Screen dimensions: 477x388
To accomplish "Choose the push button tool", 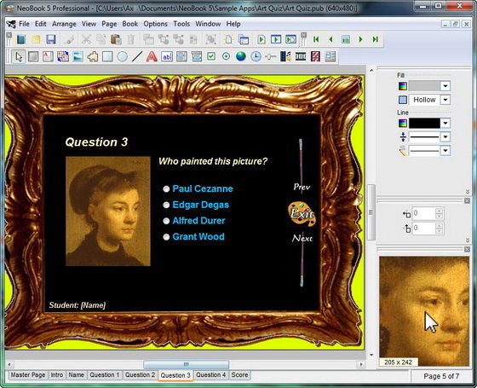I will [33, 56].
